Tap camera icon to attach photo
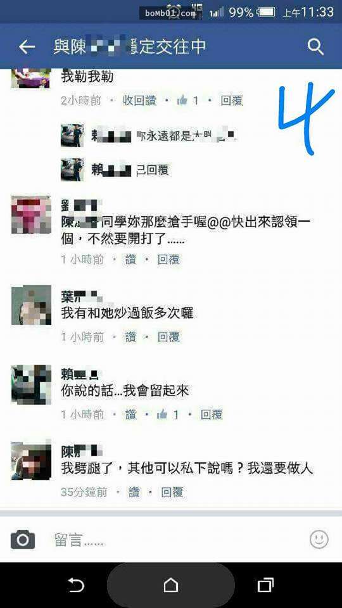The height and width of the screenshot is (608, 342). 23,540
